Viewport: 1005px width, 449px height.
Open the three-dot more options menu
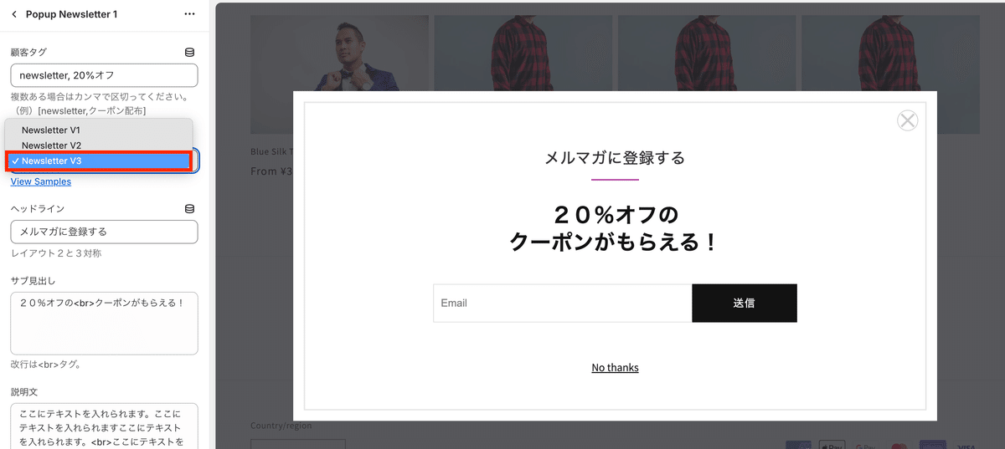point(189,14)
